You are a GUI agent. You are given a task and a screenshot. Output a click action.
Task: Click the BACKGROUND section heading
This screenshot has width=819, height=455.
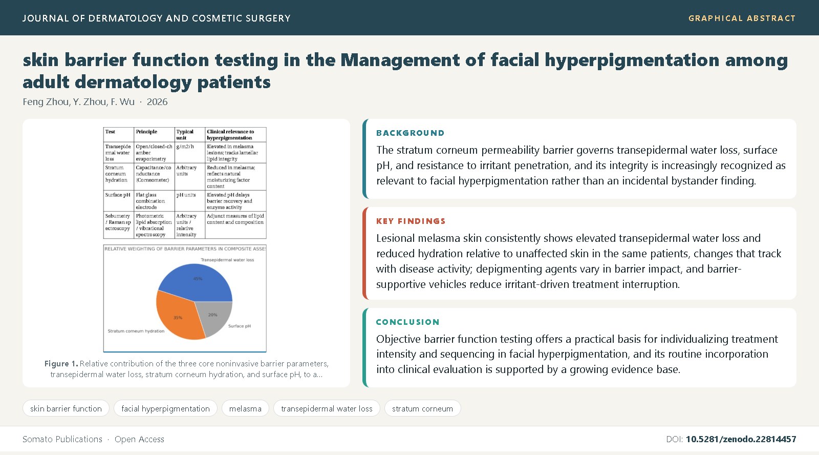coord(410,133)
